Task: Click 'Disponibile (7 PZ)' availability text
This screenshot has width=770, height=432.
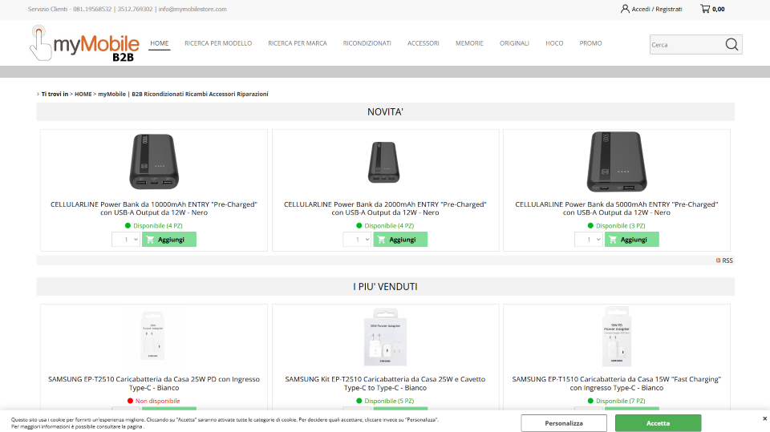Action: (621, 401)
